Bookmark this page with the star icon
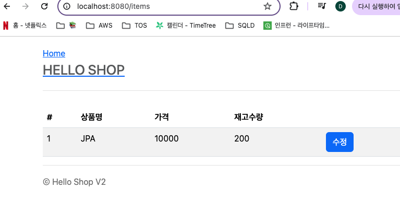Image resolution: width=400 pixels, height=200 pixels. point(268,6)
